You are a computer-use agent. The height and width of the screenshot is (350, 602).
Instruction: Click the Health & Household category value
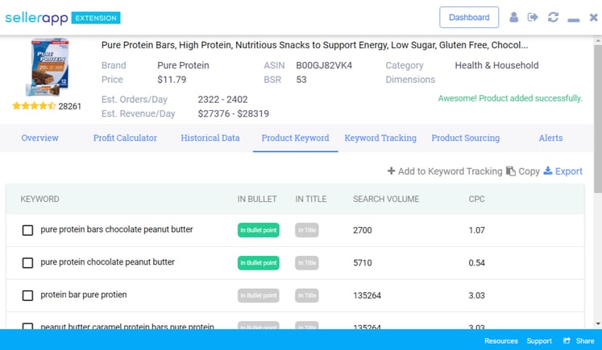496,65
